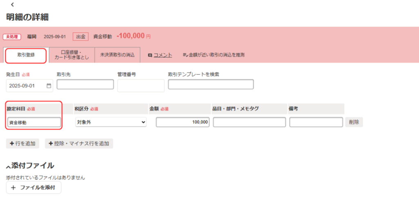Click the 勘定科目 field containing 資金移動

[x=34, y=122]
